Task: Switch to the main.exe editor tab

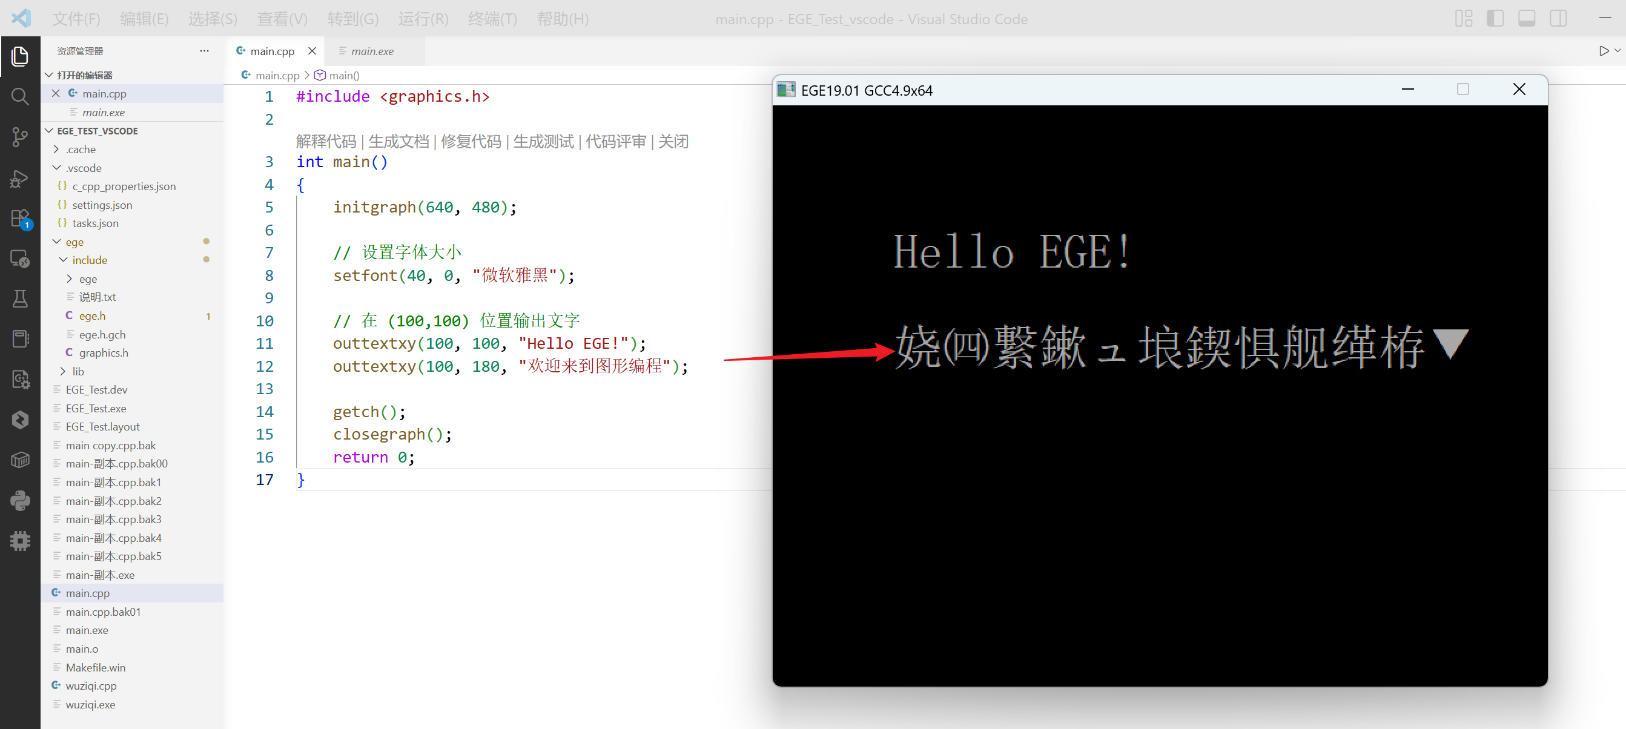Action: pyautogui.click(x=372, y=51)
